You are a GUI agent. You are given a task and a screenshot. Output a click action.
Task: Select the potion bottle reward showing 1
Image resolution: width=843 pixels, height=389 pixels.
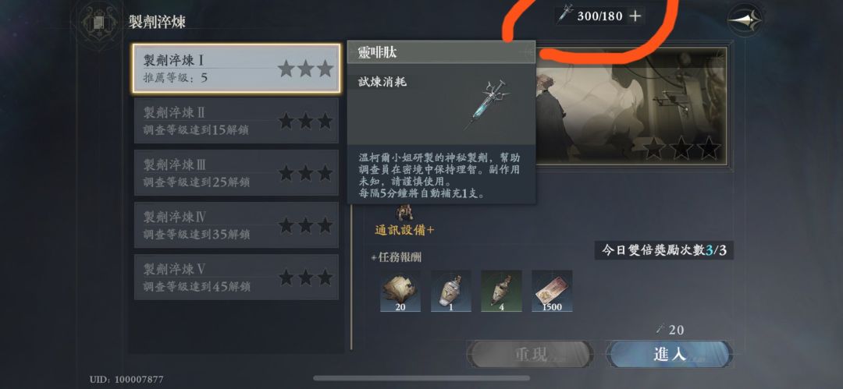coord(451,291)
